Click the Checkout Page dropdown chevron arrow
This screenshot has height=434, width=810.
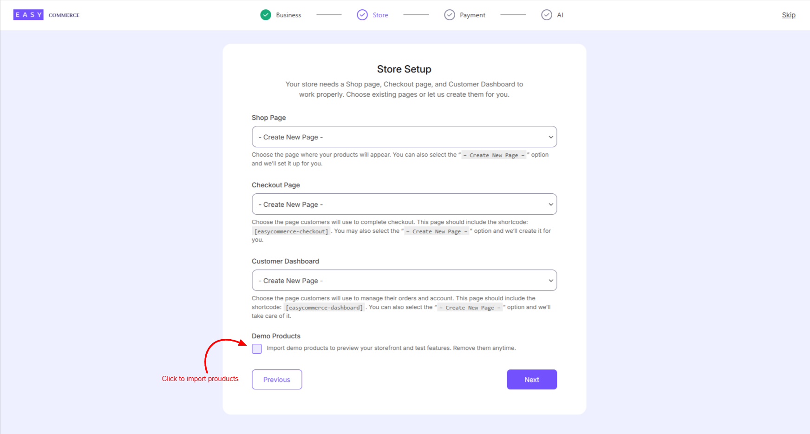pyautogui.click(x=551, y=204)
